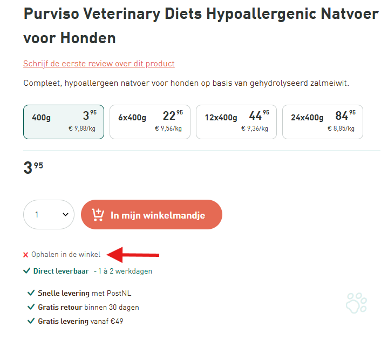This screenshot has width=388, height=340.
Task: Select the 6x400g pack option
Action: tap(150, 122)
